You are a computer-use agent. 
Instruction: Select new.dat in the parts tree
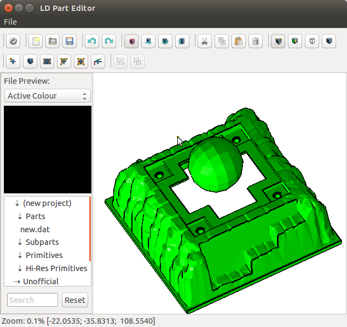coord(35,230)
